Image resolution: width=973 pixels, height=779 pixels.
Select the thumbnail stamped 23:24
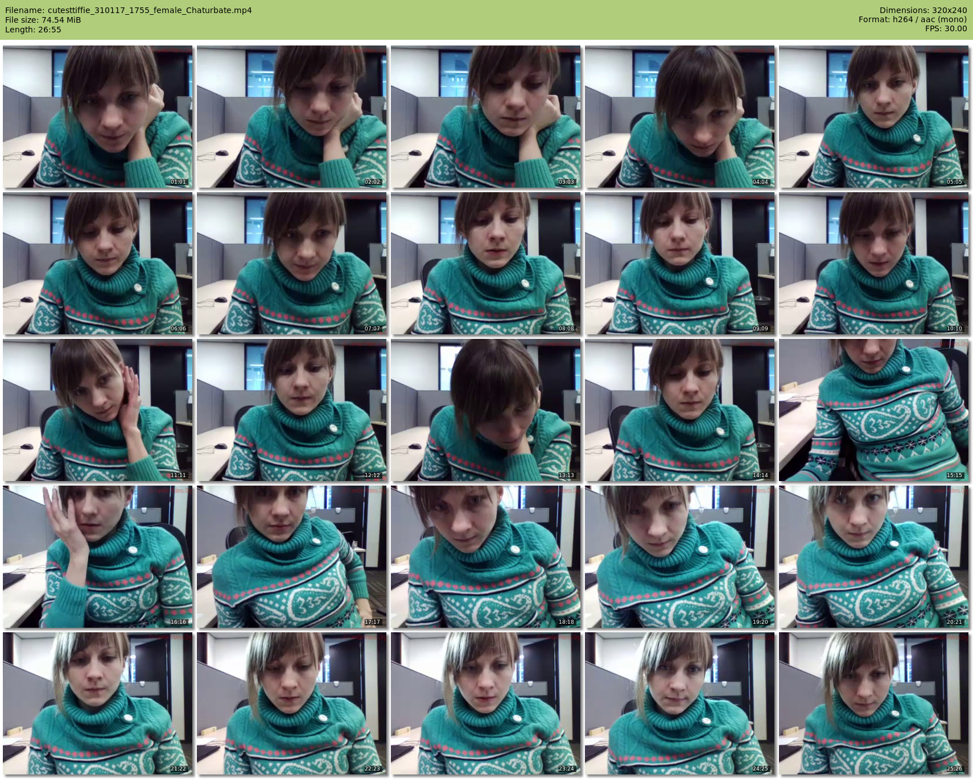[486, 703]
